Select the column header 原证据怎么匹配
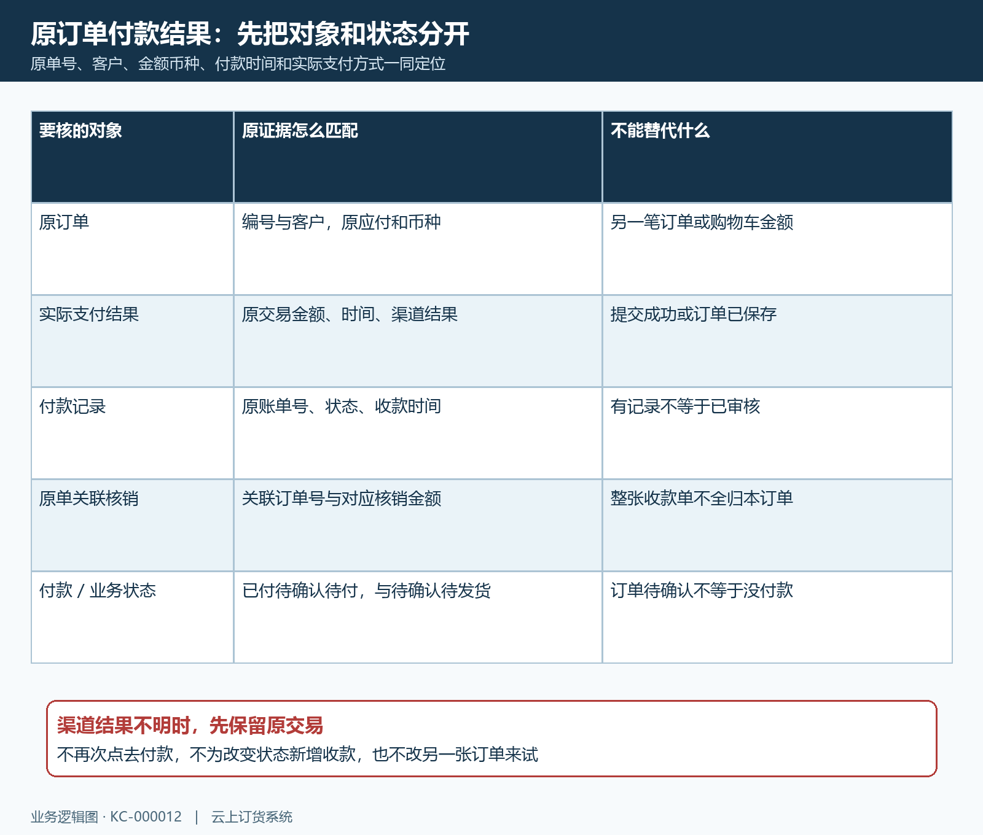 click(418, 157)
